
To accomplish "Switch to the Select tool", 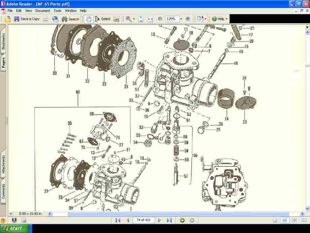I will click(102, 19).
